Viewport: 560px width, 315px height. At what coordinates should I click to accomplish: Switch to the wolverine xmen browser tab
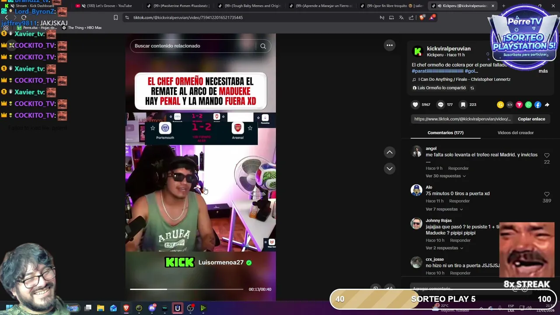pos(178,6)
